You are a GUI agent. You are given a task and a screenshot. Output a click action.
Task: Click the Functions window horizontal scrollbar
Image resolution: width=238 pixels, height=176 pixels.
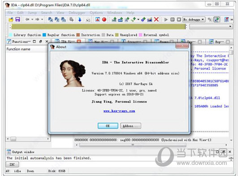point(28,139)
